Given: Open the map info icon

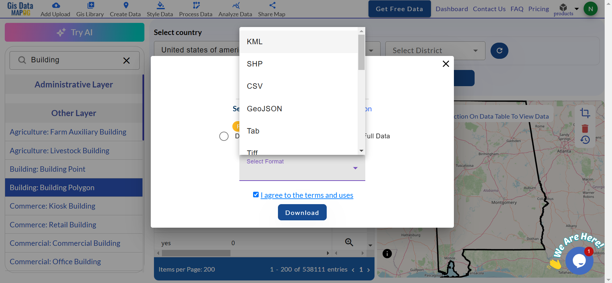Looking at the screenshot, I should (x=387, y=253).
